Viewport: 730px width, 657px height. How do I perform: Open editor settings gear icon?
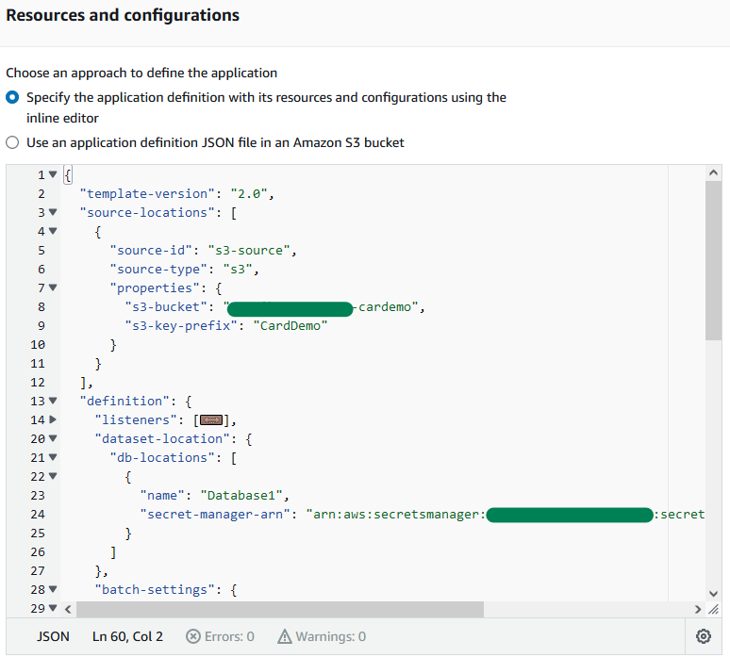point(703,636)
